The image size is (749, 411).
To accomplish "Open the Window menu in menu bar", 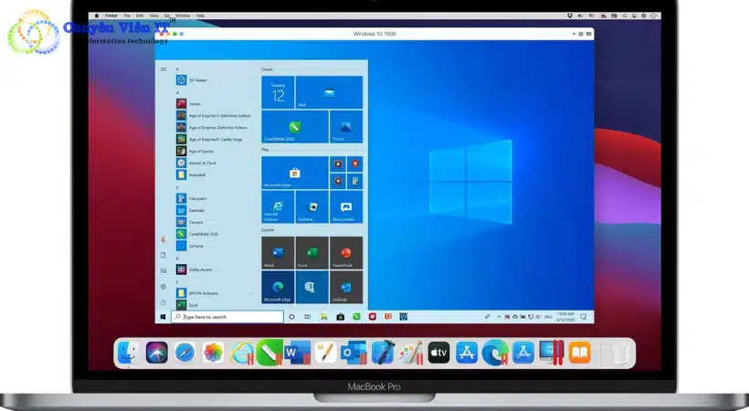I will point(183,16).
